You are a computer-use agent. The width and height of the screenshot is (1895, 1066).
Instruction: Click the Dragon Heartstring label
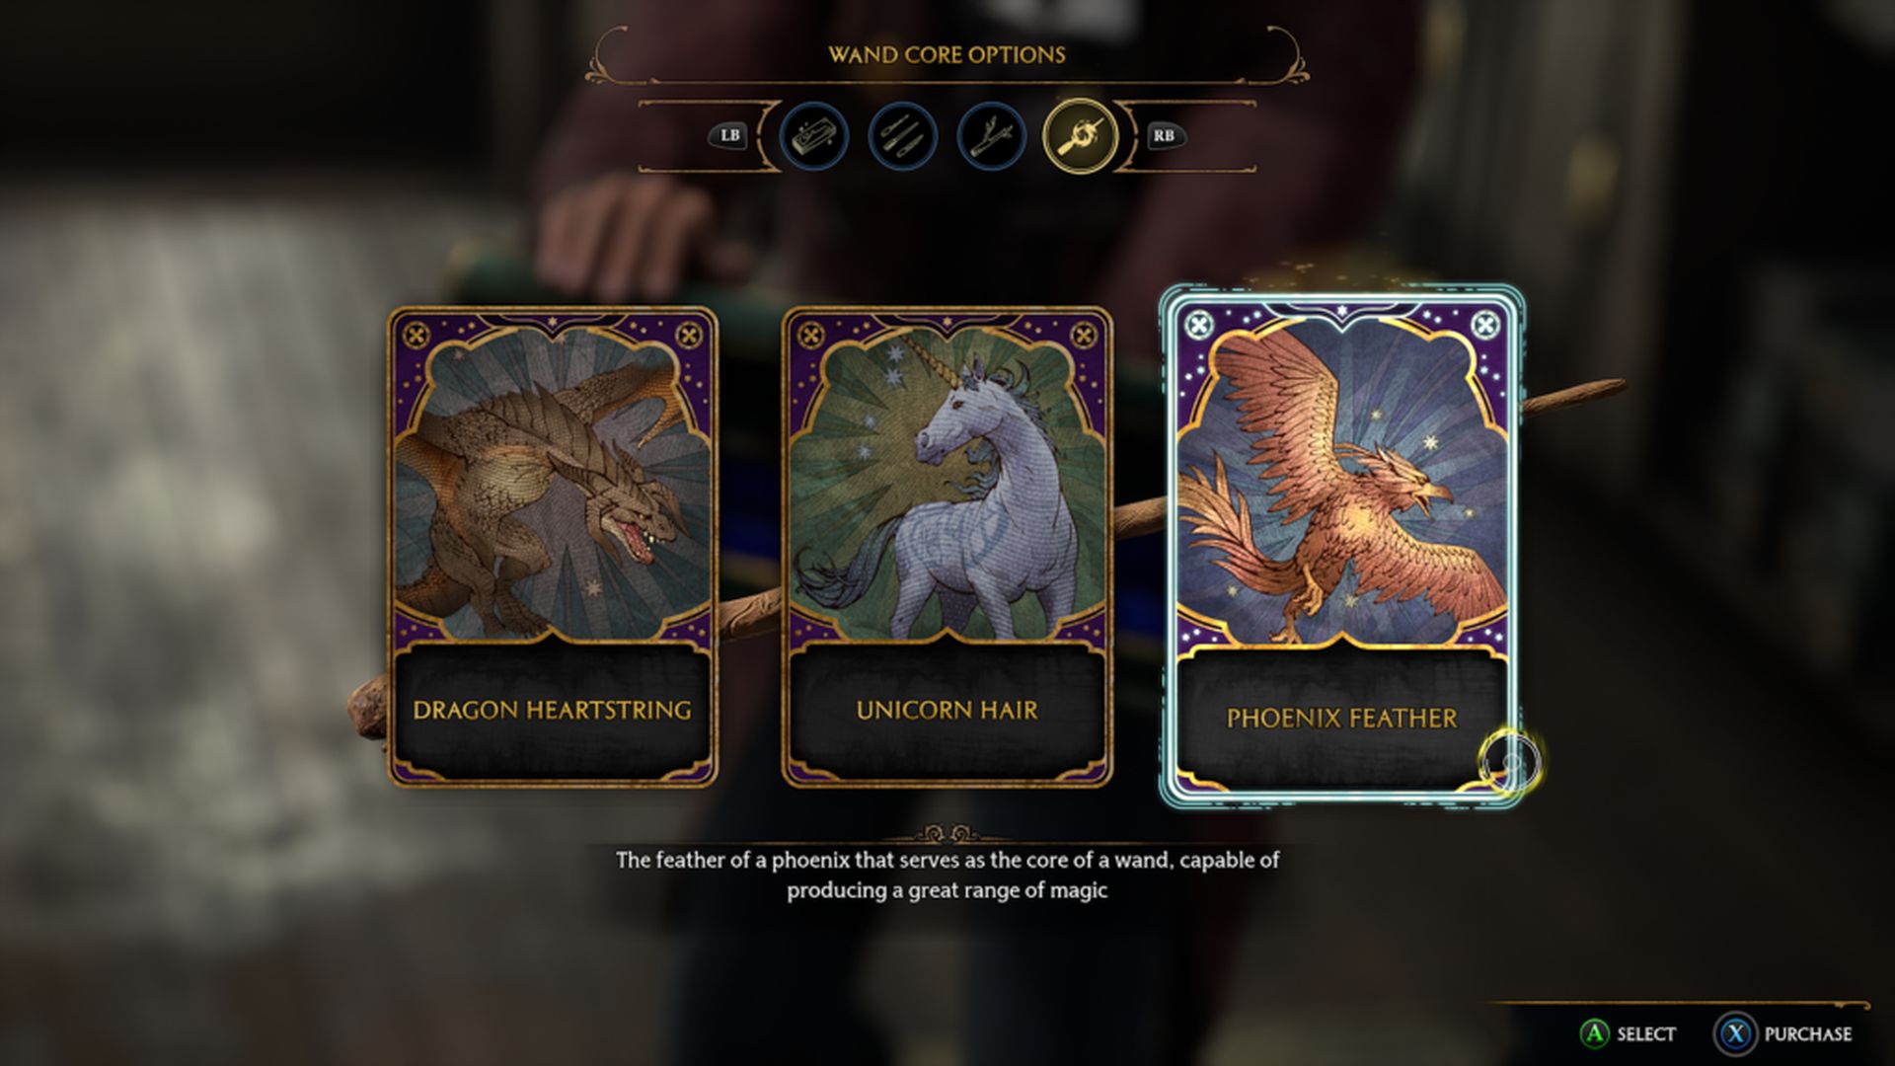552,710
